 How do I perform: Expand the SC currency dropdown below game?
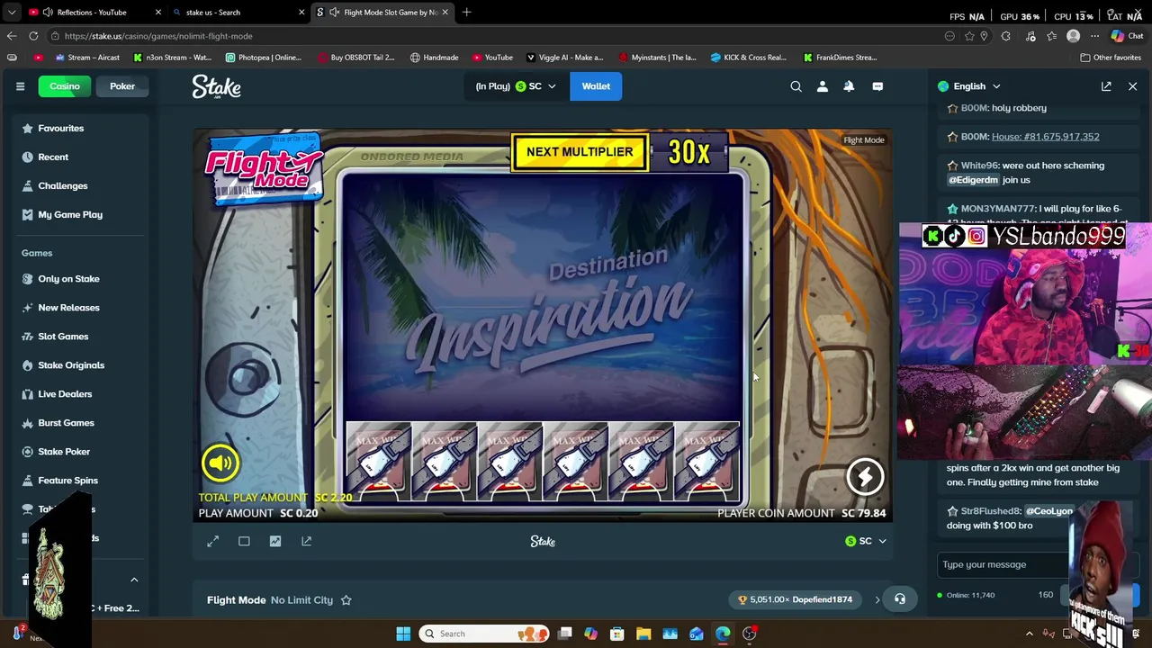pos(866,541)
